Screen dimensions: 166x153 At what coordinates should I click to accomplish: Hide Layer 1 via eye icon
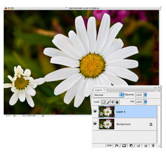(x=95, y=111)
